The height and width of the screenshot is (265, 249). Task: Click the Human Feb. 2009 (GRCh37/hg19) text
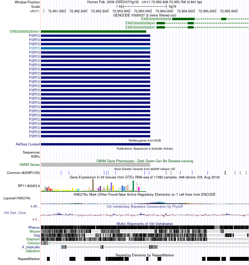113,2
